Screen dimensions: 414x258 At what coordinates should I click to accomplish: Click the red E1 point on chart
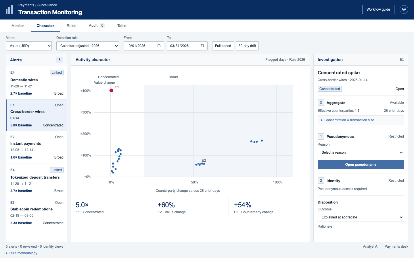point(111,91)
